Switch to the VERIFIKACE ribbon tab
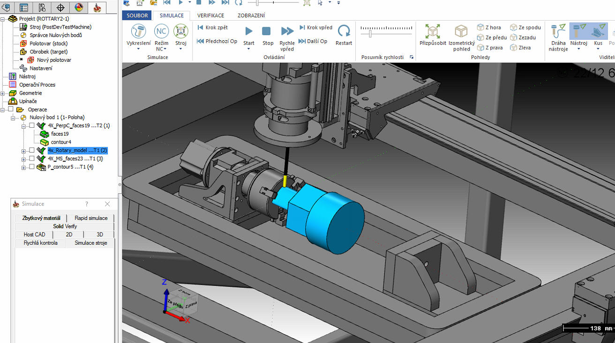The height and width of the screenshot is (343, 615). tap(210, 15)
